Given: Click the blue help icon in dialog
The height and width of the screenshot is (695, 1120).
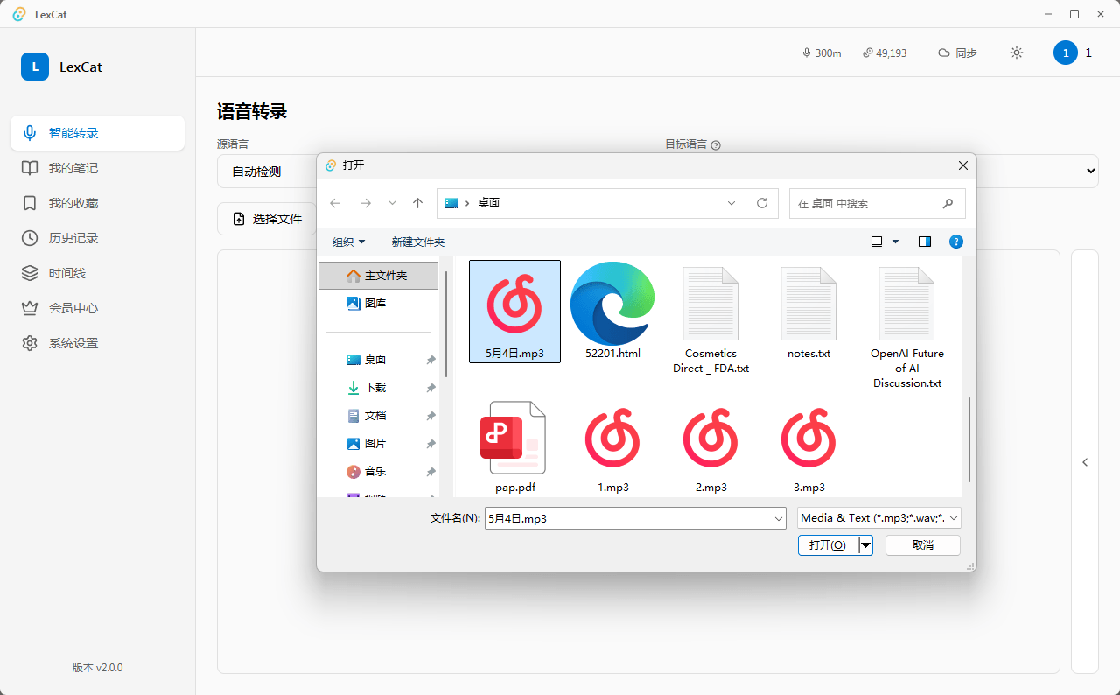Looking at the screenshot, I should pos(956,242).
